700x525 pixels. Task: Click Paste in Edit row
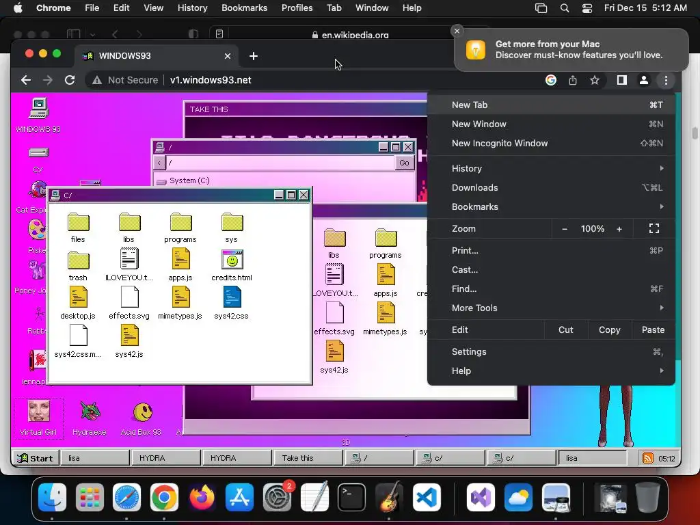tap(653, 330)
